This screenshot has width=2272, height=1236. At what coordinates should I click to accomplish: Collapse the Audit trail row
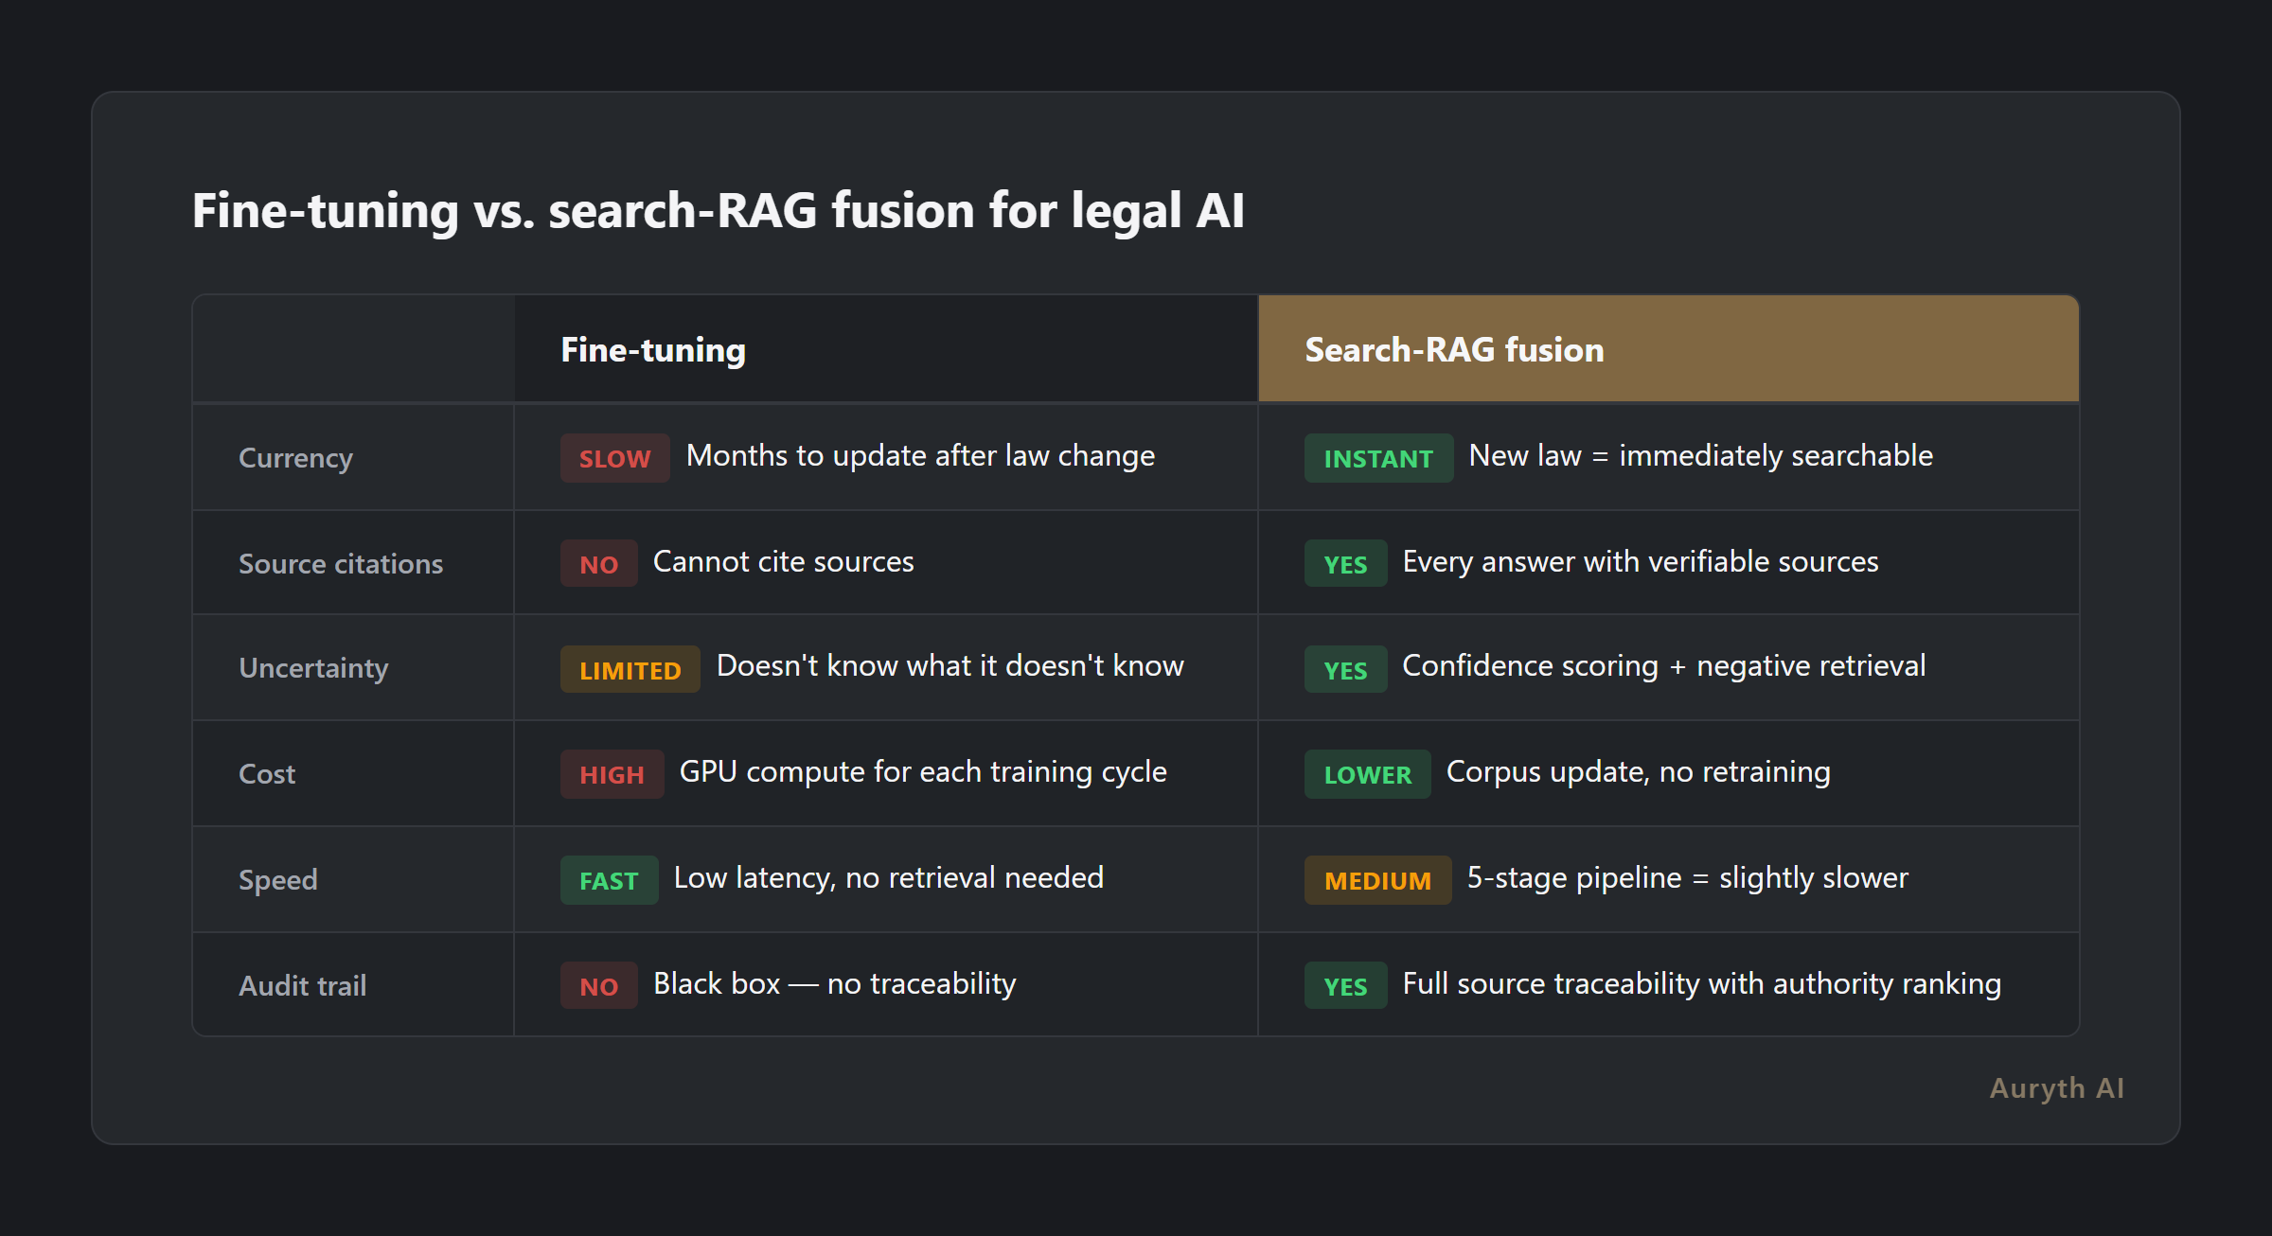click(302, 985)
